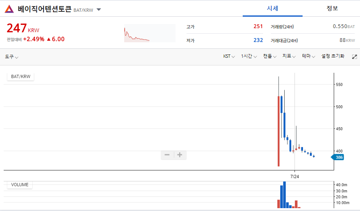Switch to the 정보 tab
360x211 pixels.
click(x=332, y=9)
